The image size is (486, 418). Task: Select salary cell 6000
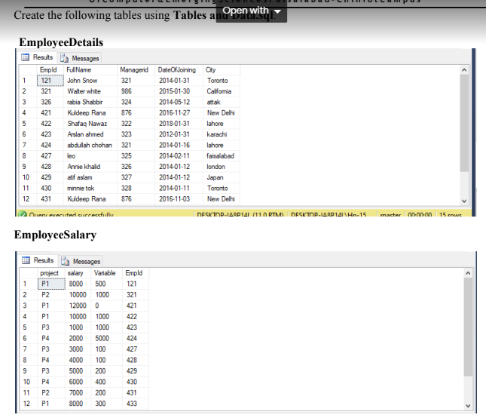coord(78,382)
